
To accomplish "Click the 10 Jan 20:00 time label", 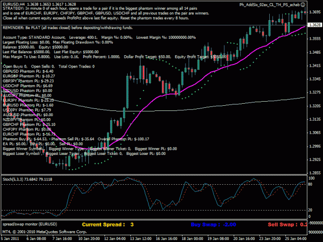I will point(89,239).
